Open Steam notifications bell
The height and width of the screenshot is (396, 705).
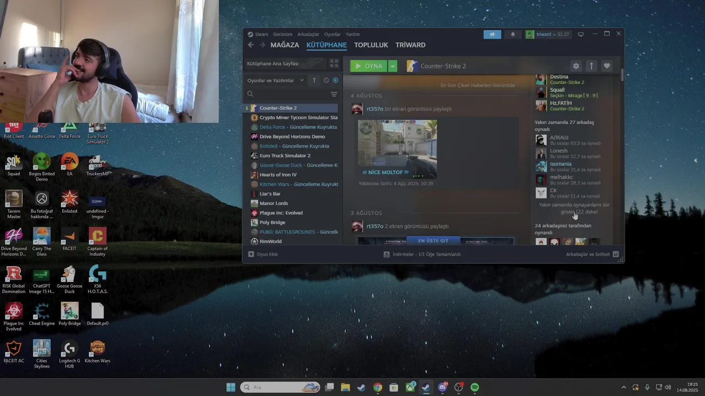513,34
